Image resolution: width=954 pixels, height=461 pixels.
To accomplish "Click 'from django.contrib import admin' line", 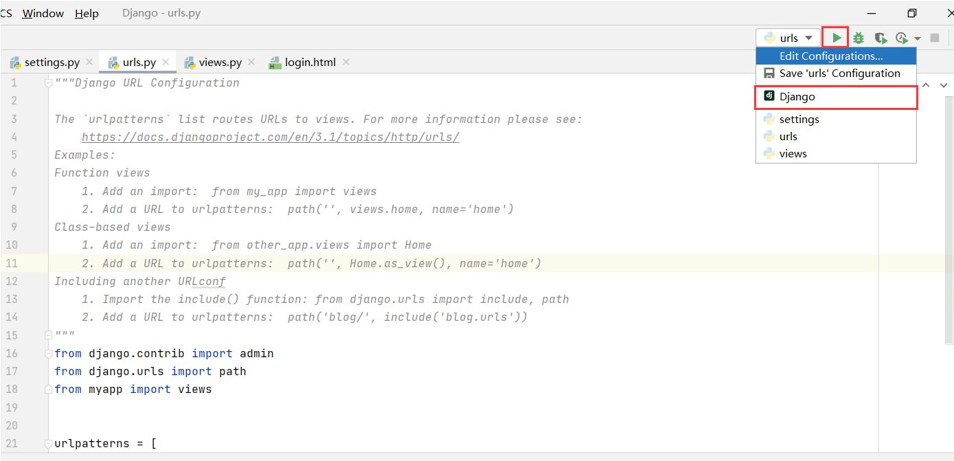I will pos(164,353).
